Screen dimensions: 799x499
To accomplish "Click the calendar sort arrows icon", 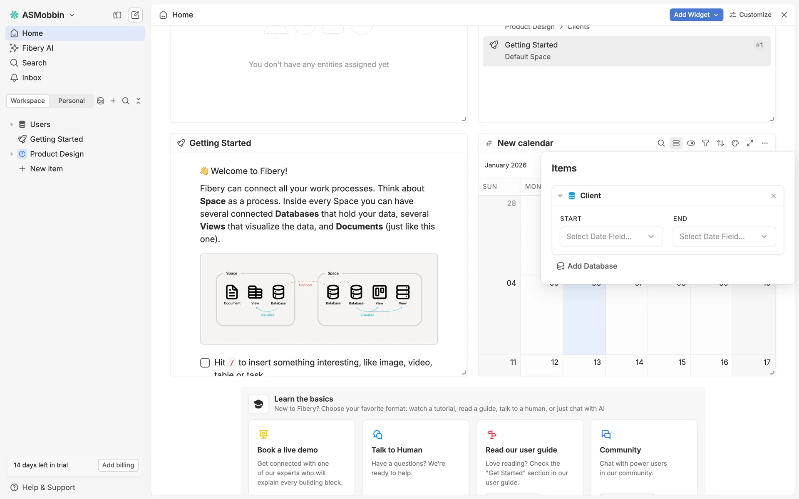I will click(x=720, y=143).
